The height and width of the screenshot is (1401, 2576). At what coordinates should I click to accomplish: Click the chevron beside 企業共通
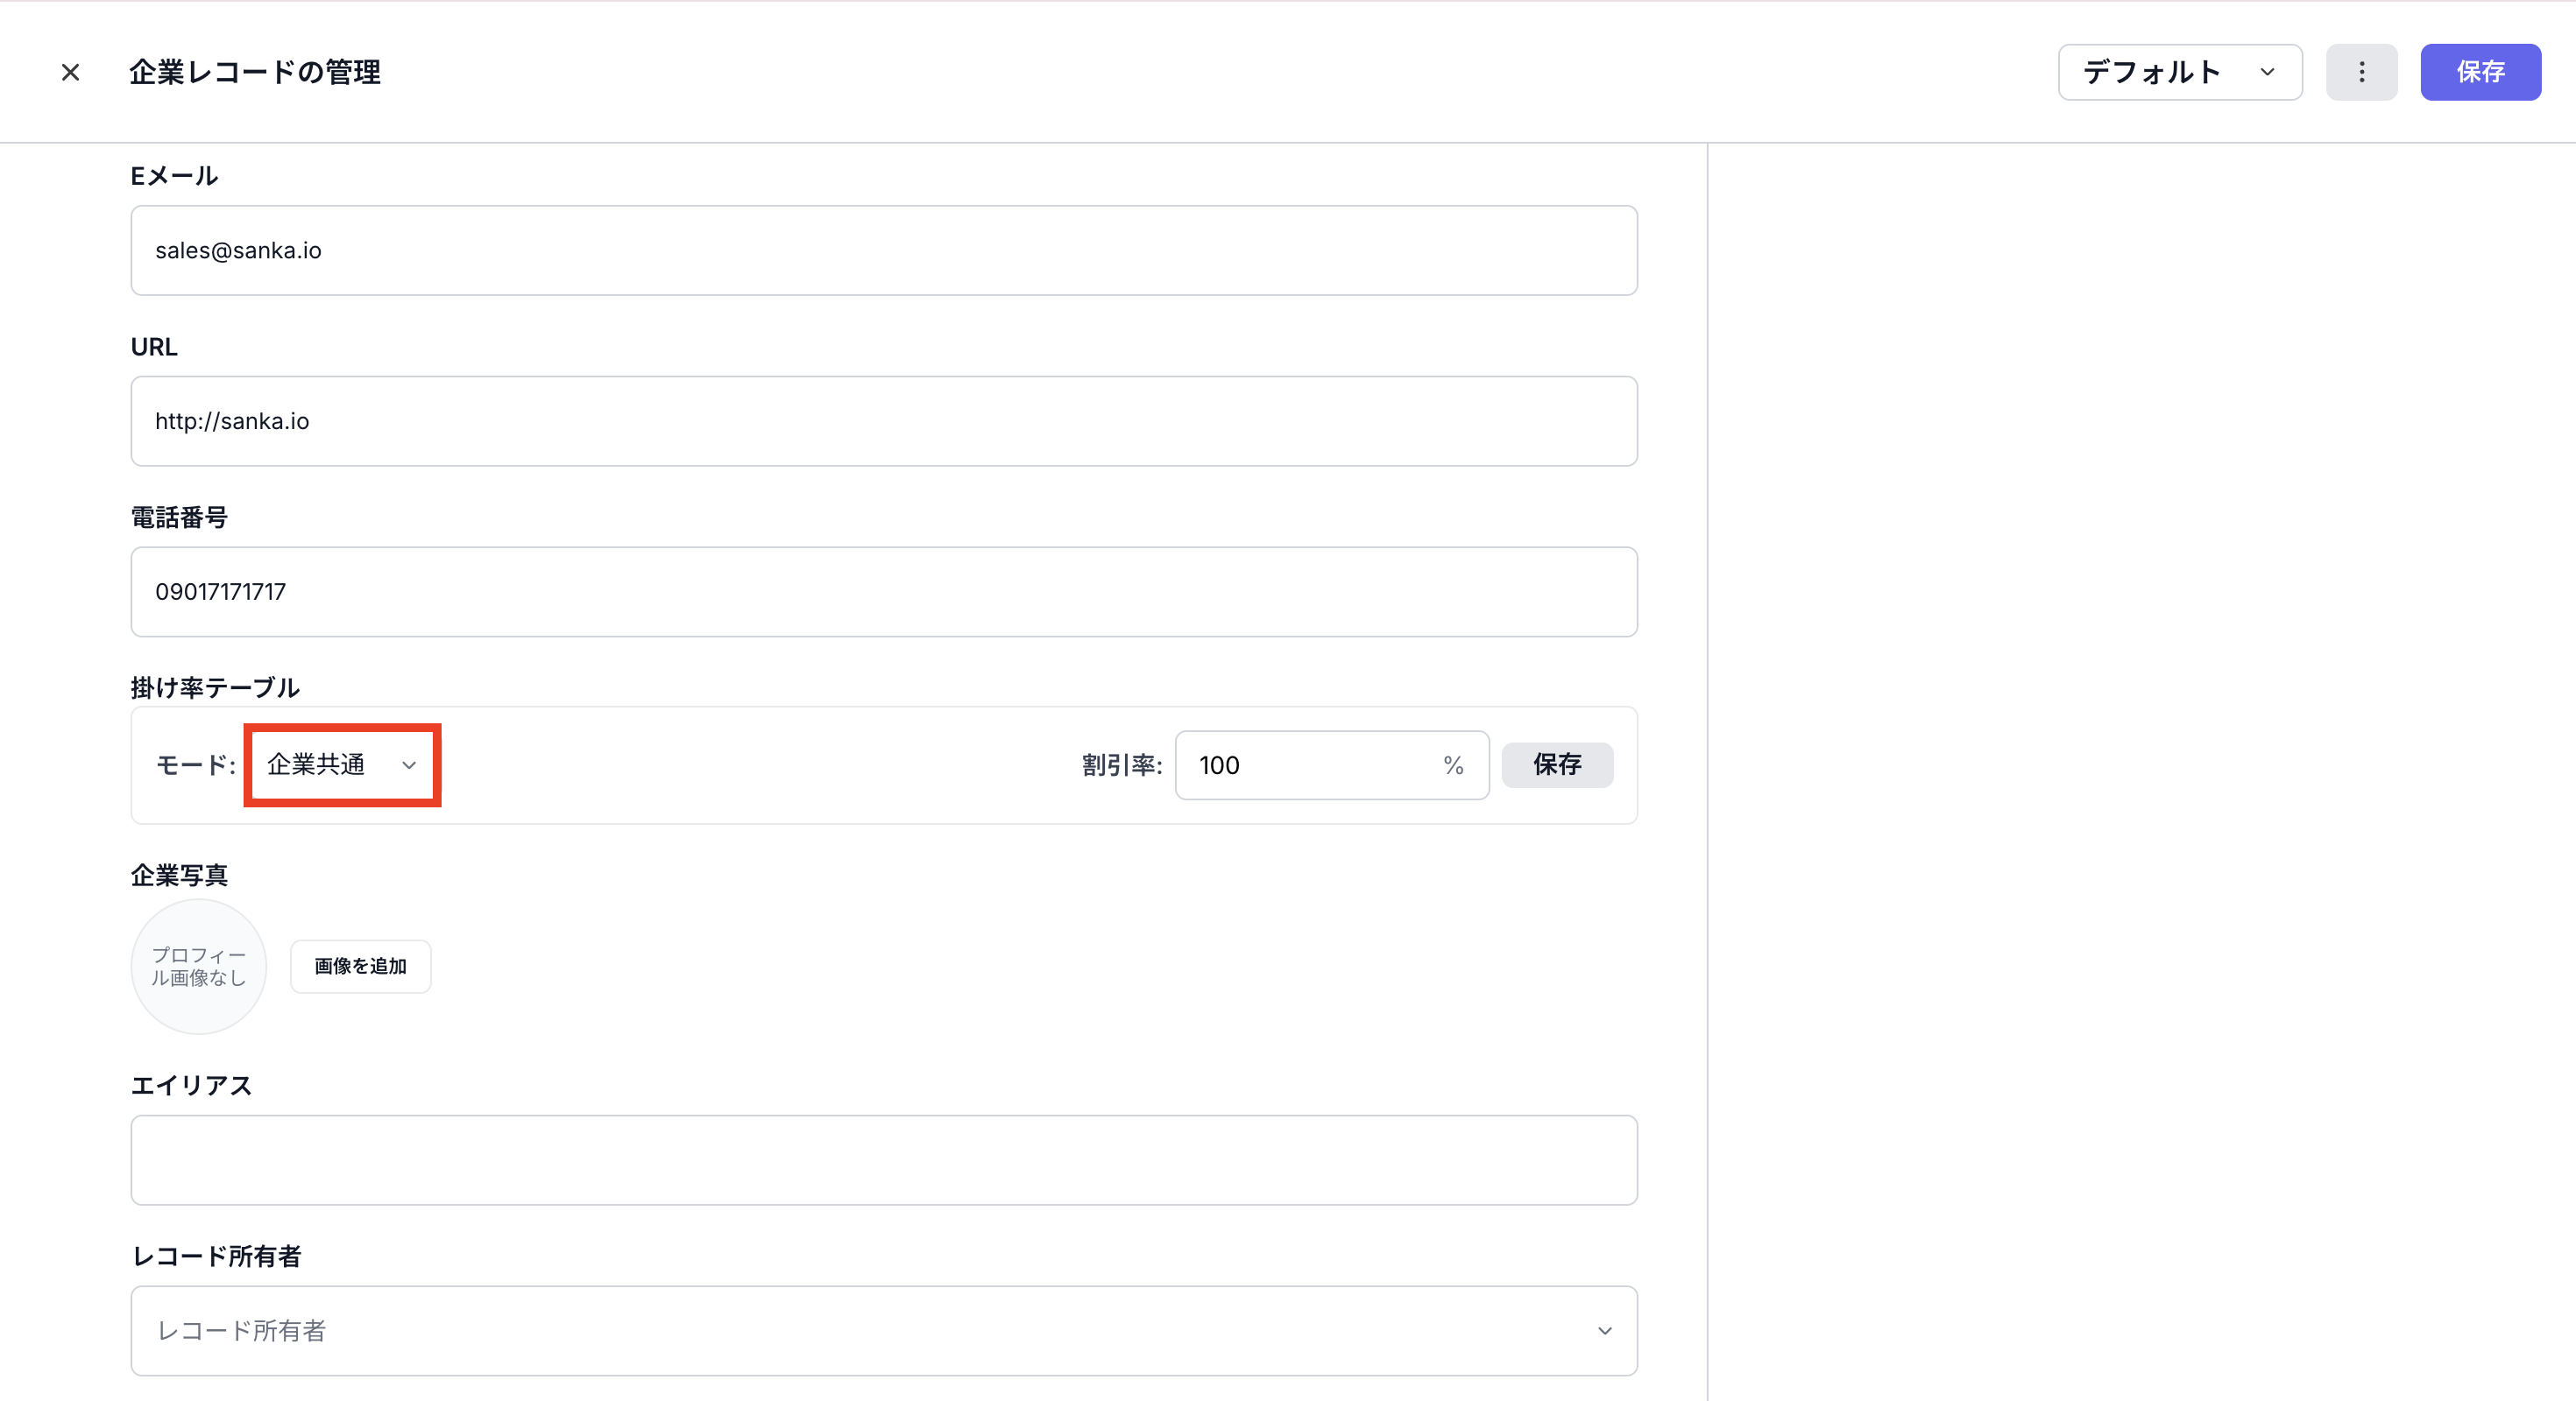coord(409,765)
